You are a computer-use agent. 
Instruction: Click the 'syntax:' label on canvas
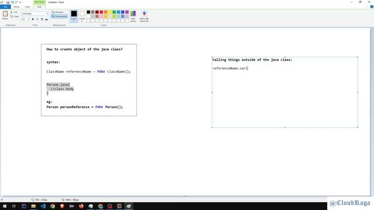pos(53,62)
